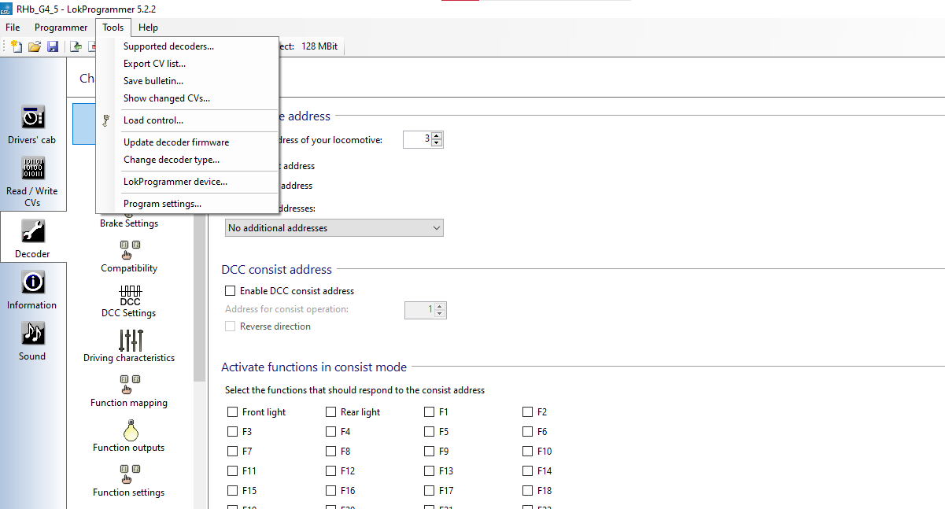Image resolution: width=945 pixels, height=509 pixels.
Task: Select Save bulletin... menu entry
Action: [x=187, y=81]
